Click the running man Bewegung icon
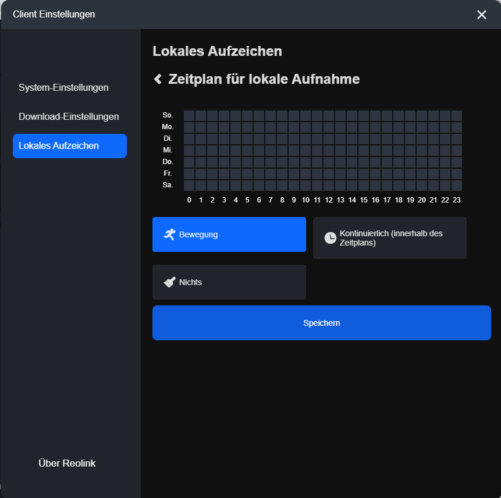 point(170,234)
